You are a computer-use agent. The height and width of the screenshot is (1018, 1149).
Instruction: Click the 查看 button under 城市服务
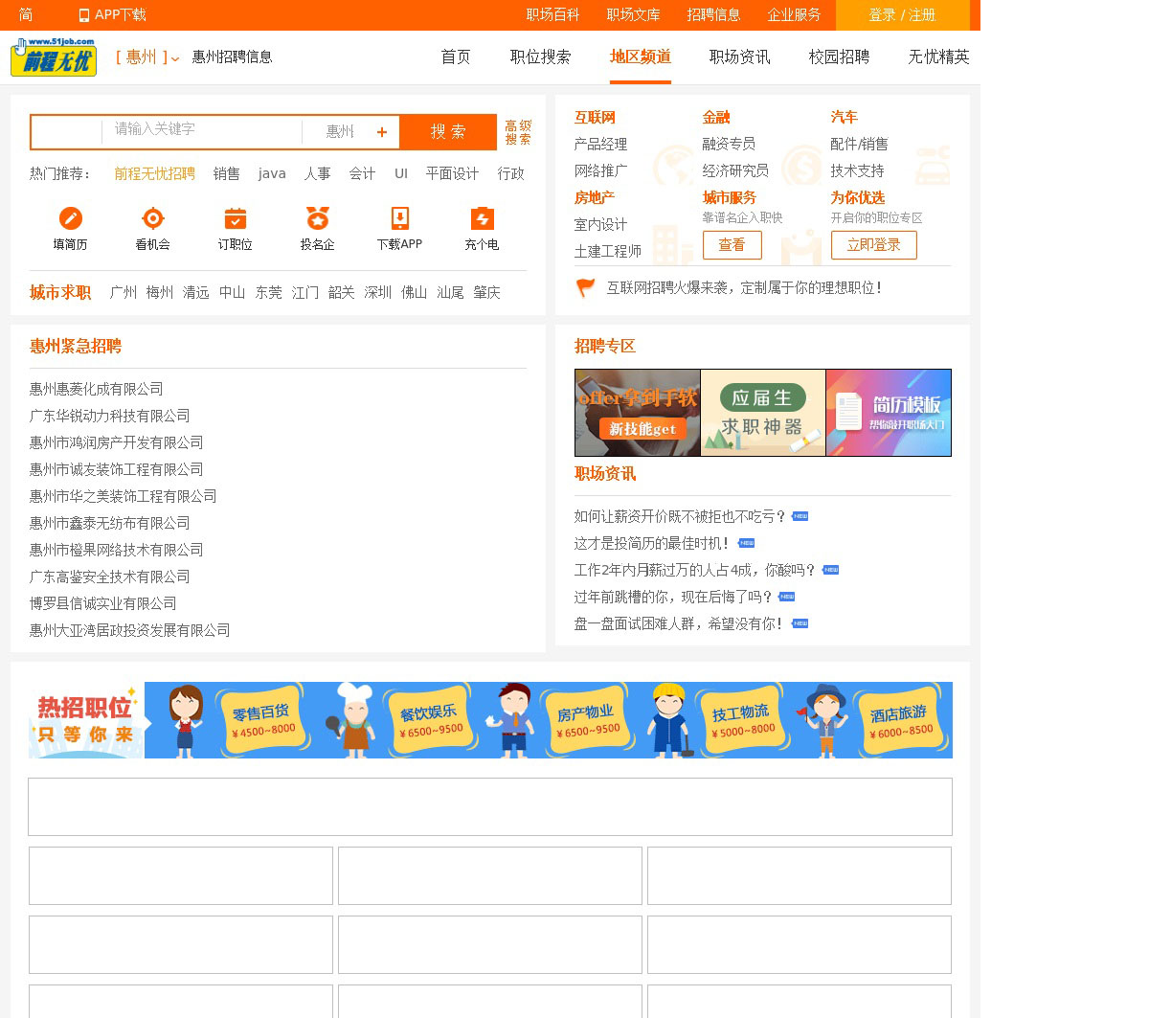coord(732,245)
